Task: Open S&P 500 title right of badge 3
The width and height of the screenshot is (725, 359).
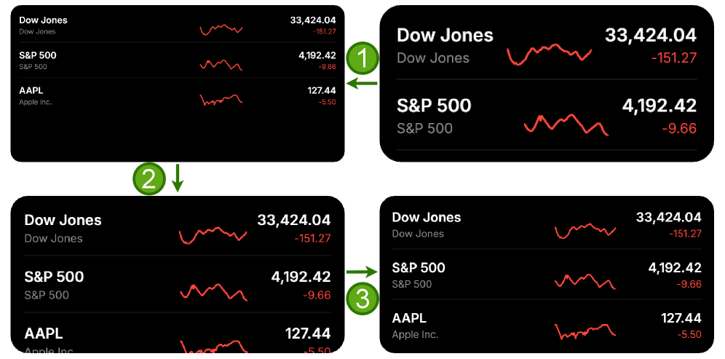Action: click(419, 268)
